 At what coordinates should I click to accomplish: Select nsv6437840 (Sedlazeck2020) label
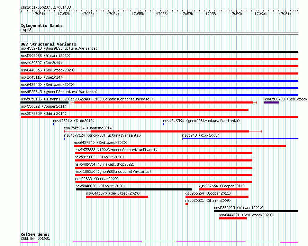tap(101, 142)
